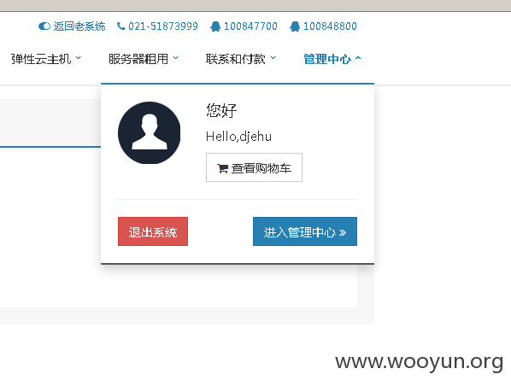
Task: Open the 弹性云主机 menu
Action: pos(41,59)
